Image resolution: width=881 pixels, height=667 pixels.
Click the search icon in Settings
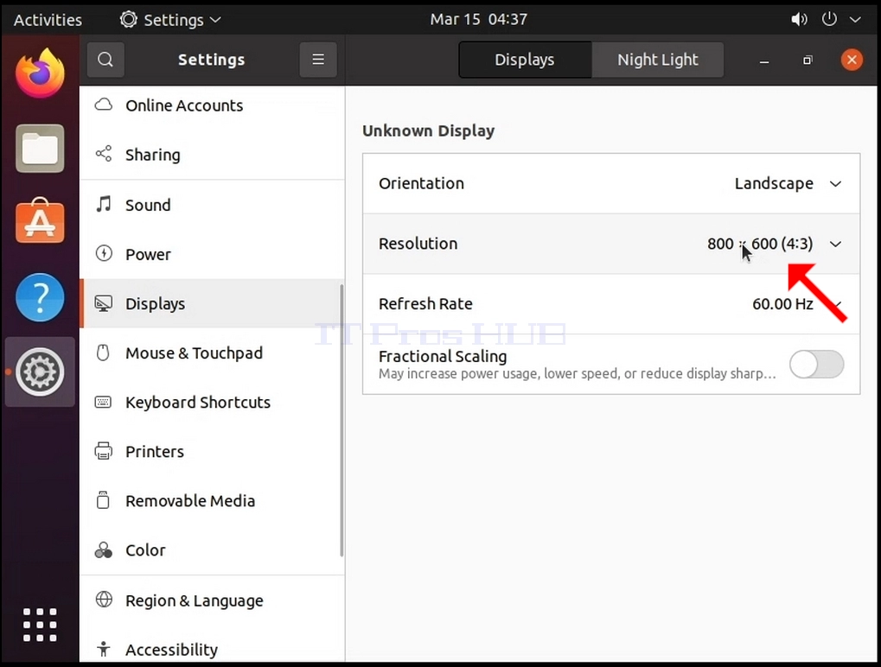105,60
